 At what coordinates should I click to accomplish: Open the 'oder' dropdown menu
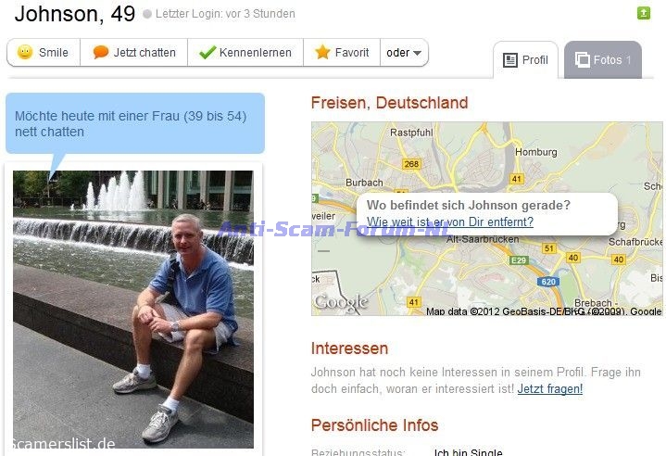(x=404, y=52)
